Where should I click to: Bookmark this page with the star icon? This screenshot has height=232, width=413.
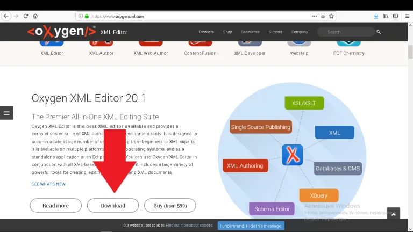click(331, 16)
